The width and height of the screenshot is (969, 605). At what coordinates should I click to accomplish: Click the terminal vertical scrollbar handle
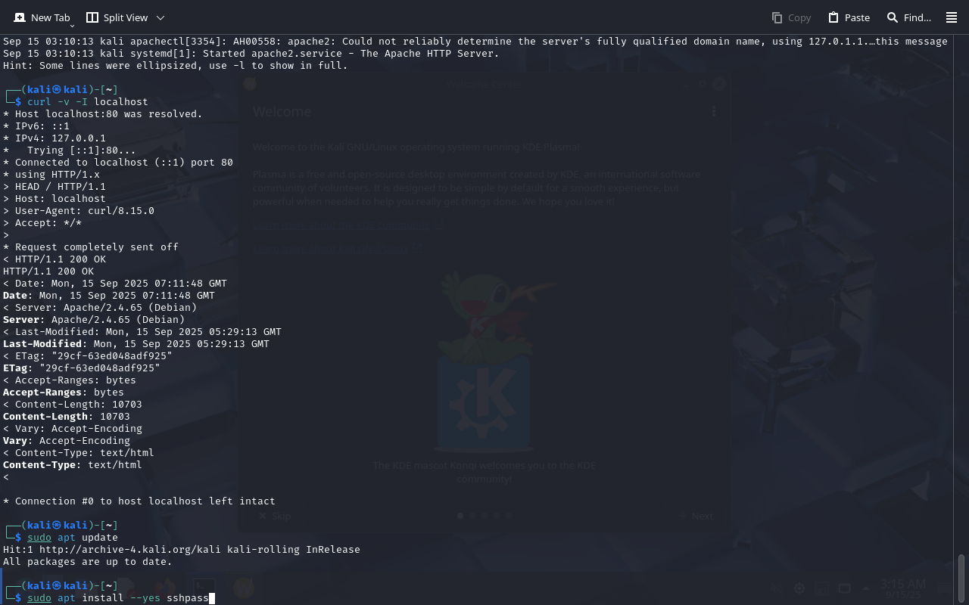(x=962, y=578)
